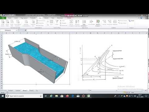This screenshot has width=149, height=112.
Task: Open File Explorer from taskbar
Action: pyautogui.click(x=56, y=96)
